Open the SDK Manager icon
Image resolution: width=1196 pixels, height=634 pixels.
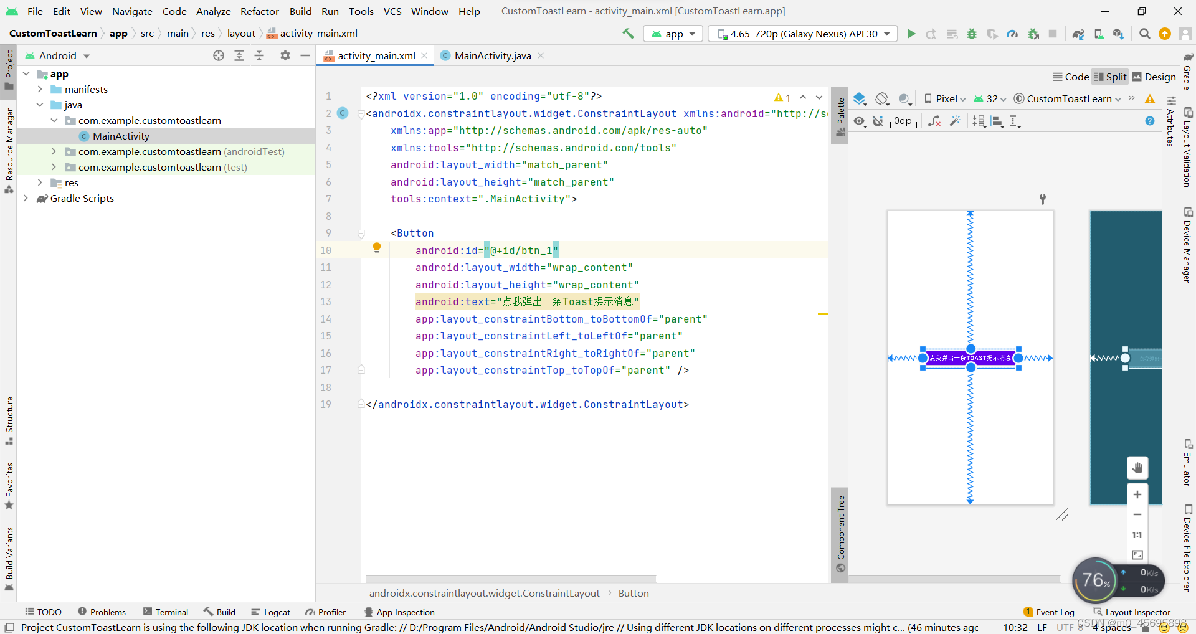click(x=1119, y=34)
